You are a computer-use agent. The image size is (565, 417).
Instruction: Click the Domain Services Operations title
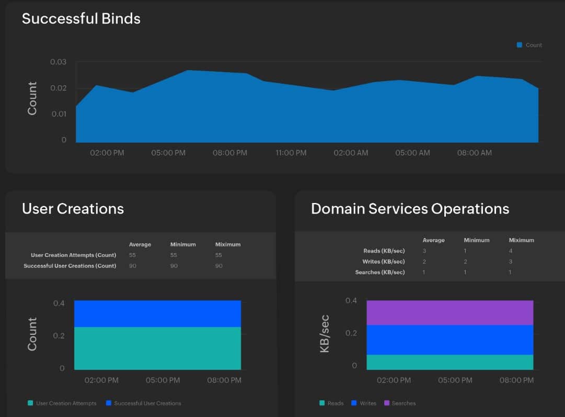point(410,209)
